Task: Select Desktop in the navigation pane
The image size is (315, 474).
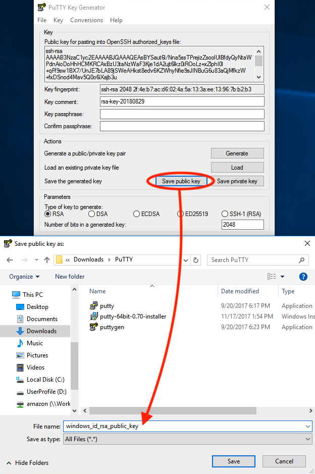Action: (37, 307)
